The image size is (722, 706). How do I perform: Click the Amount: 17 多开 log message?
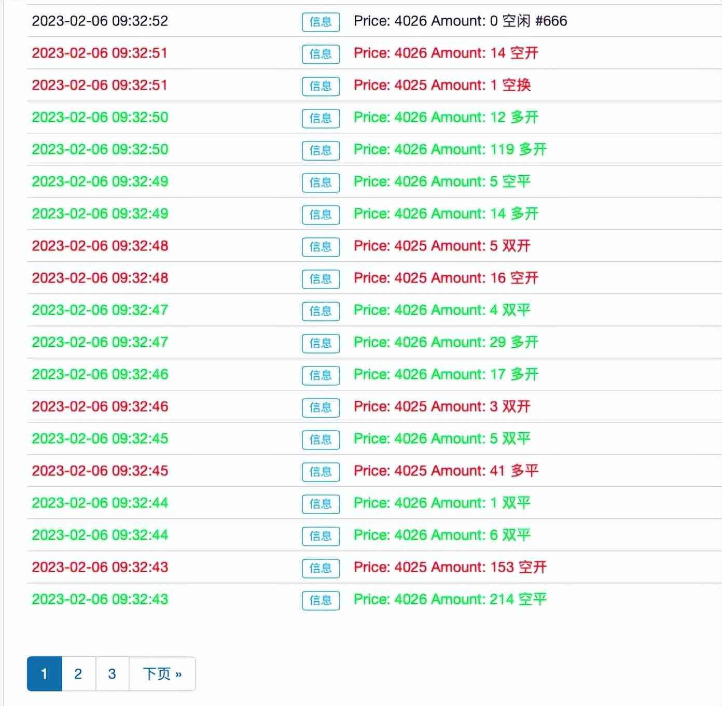[x=446, y=375]
